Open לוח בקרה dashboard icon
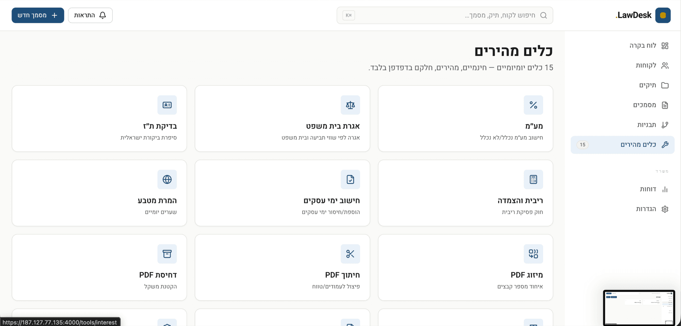This screenshot has width=681, height=326. 665,46
